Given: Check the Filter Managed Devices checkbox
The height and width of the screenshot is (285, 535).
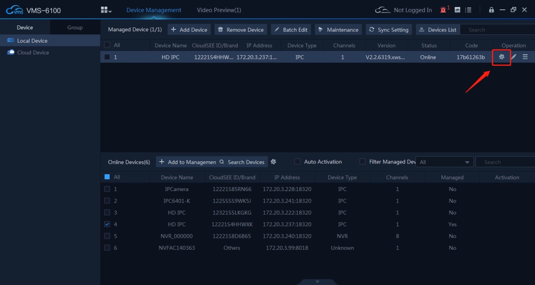Looking at the screenshot, I should tap(362, 162).
